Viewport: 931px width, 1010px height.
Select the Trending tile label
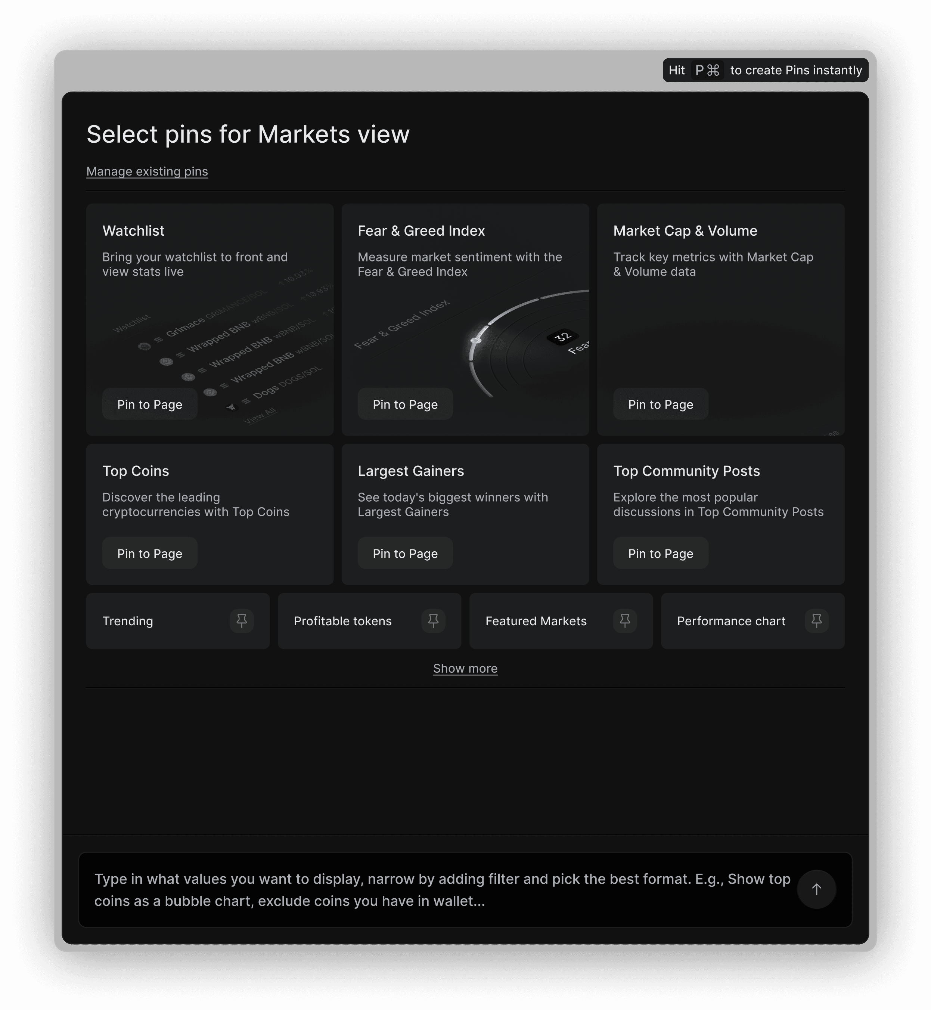pyautogui.click(x=127, y=621)
